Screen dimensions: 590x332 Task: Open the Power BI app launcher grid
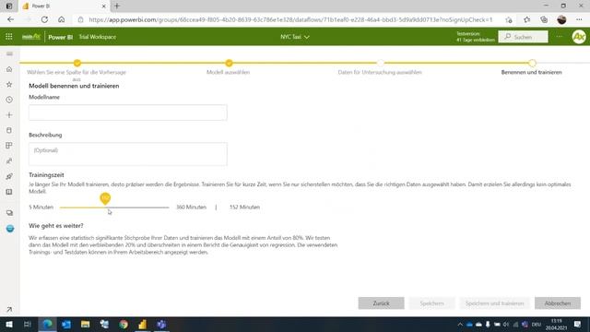(x=9, y=37)
